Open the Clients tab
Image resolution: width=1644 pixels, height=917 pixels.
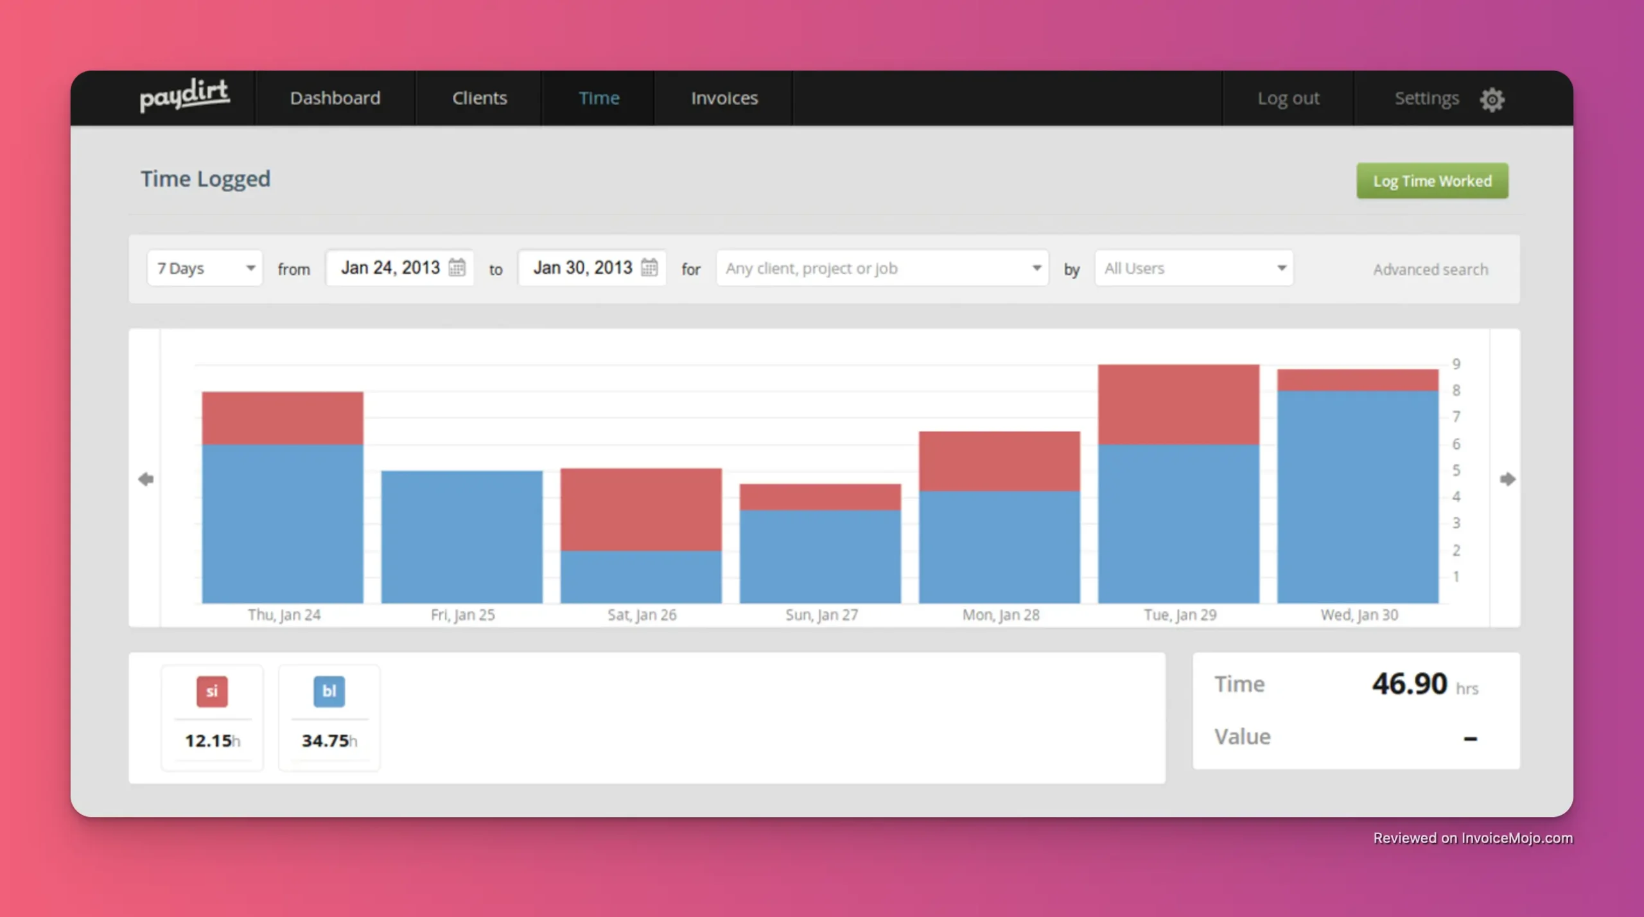479,98
